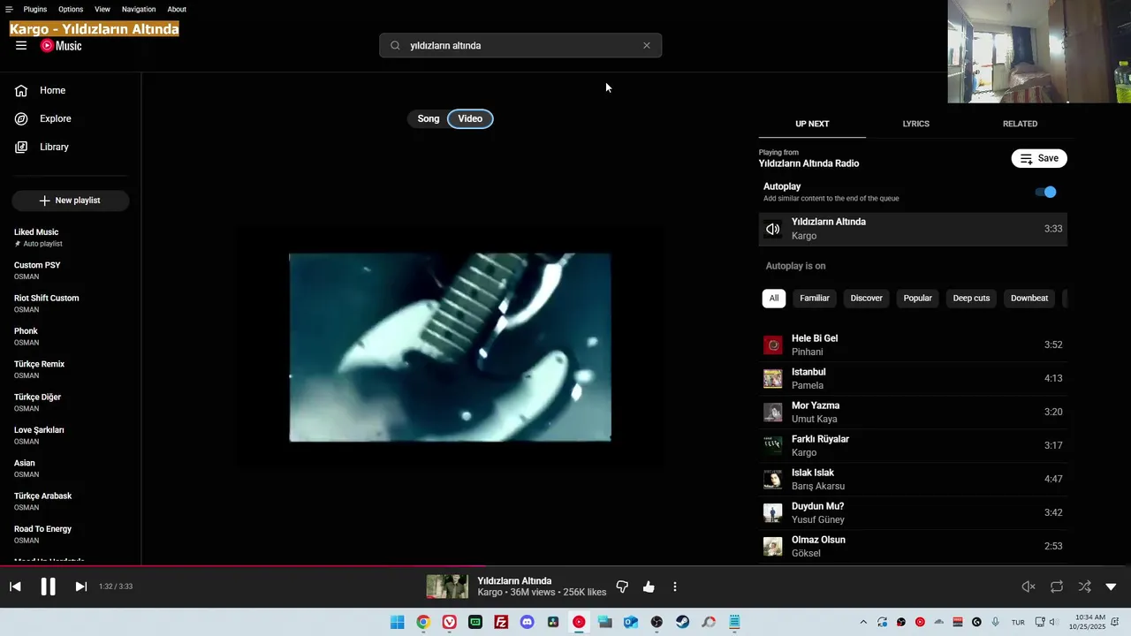Select the Downbeat filter chip
The width and height of the screenshot is (1131, 636).
(x=1029, y=298)
